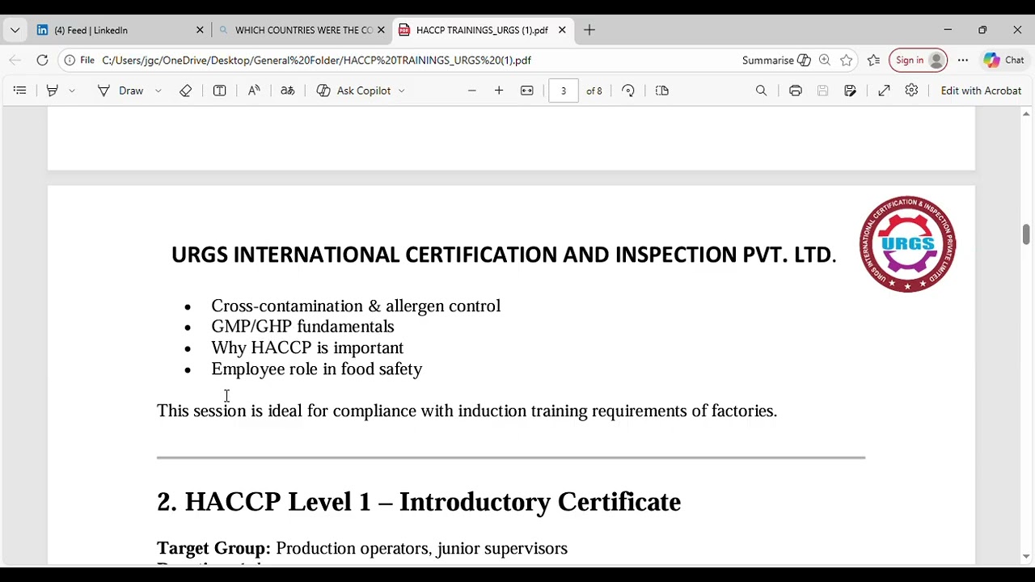The width and height of the screenshot is (1035, 582).
Task: Open Copilot Chat sidebar
Action: point(1003,60)
